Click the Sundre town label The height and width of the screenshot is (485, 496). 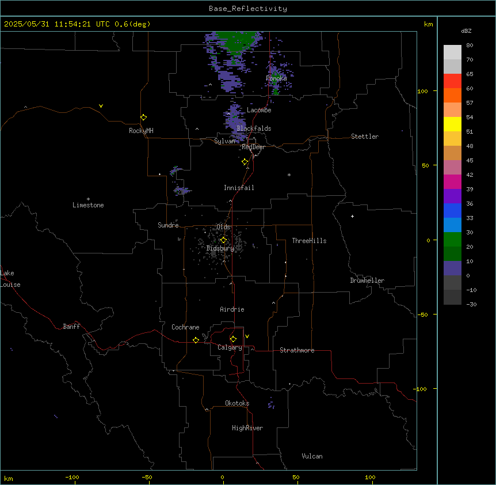168,225
